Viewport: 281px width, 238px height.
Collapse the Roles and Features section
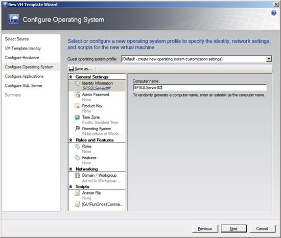tap(71, 140)
